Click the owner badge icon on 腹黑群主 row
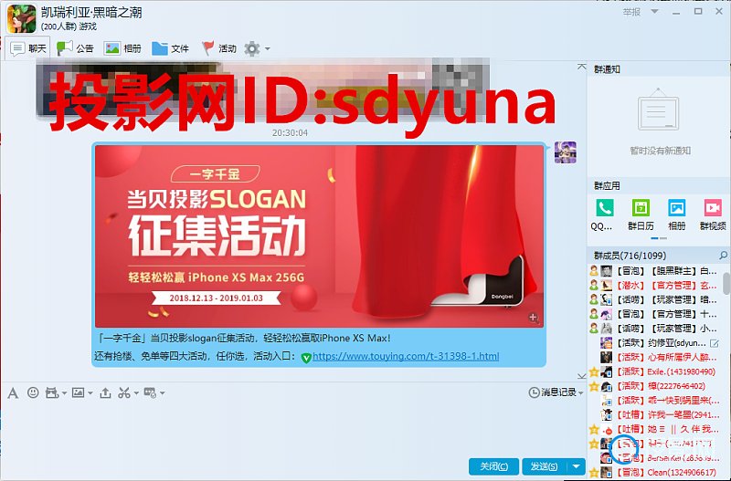Image resolution: width=731 pixels, height=481 pixels. point(593,271)
